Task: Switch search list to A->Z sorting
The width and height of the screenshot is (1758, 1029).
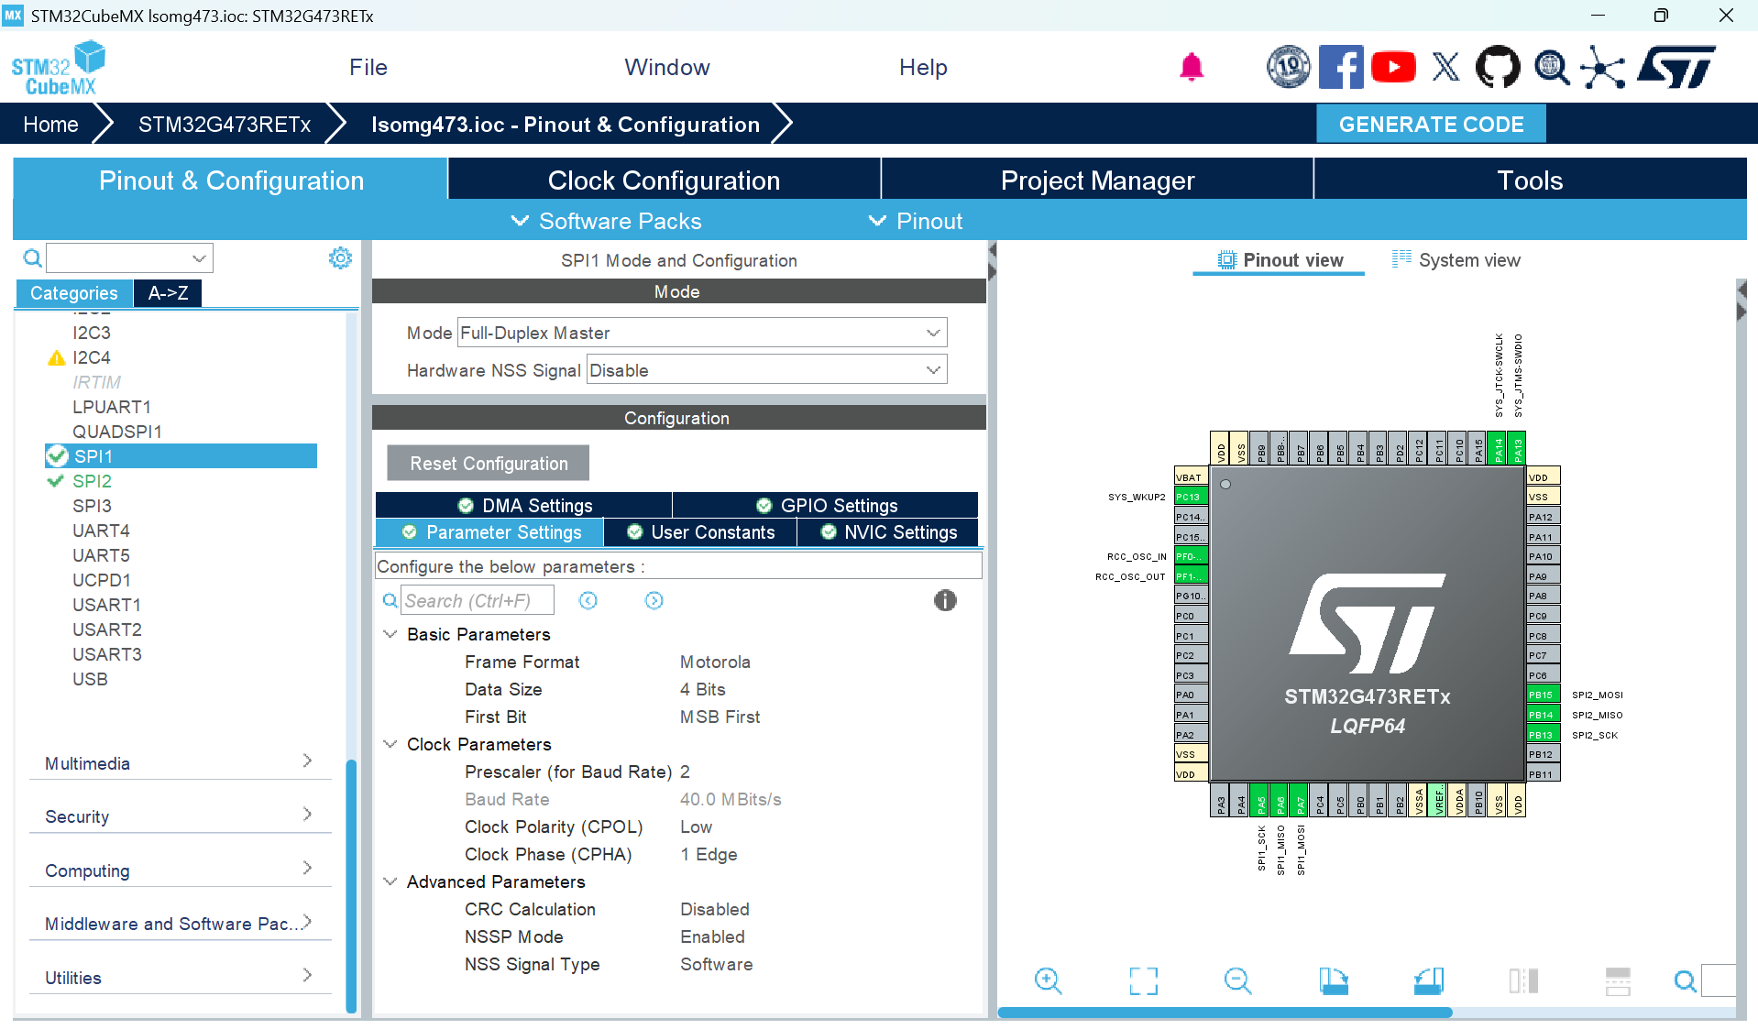Action: (x=167, y=292)
